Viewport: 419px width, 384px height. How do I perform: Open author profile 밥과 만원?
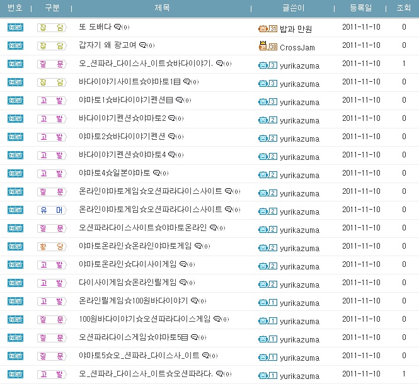[296, 29]
